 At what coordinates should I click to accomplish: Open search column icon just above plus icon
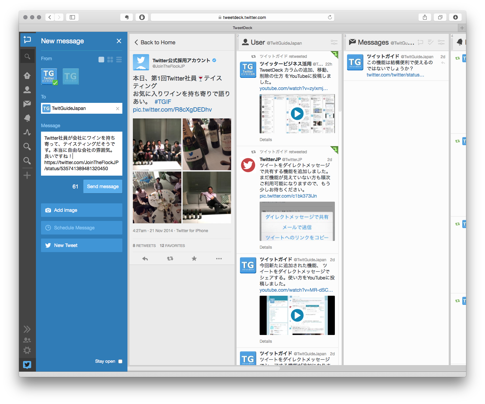pos(27,161)
